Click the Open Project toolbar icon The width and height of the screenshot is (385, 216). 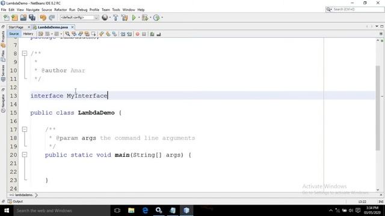[23, 17]
